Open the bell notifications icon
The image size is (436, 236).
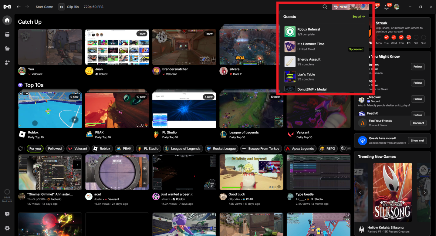387,7
